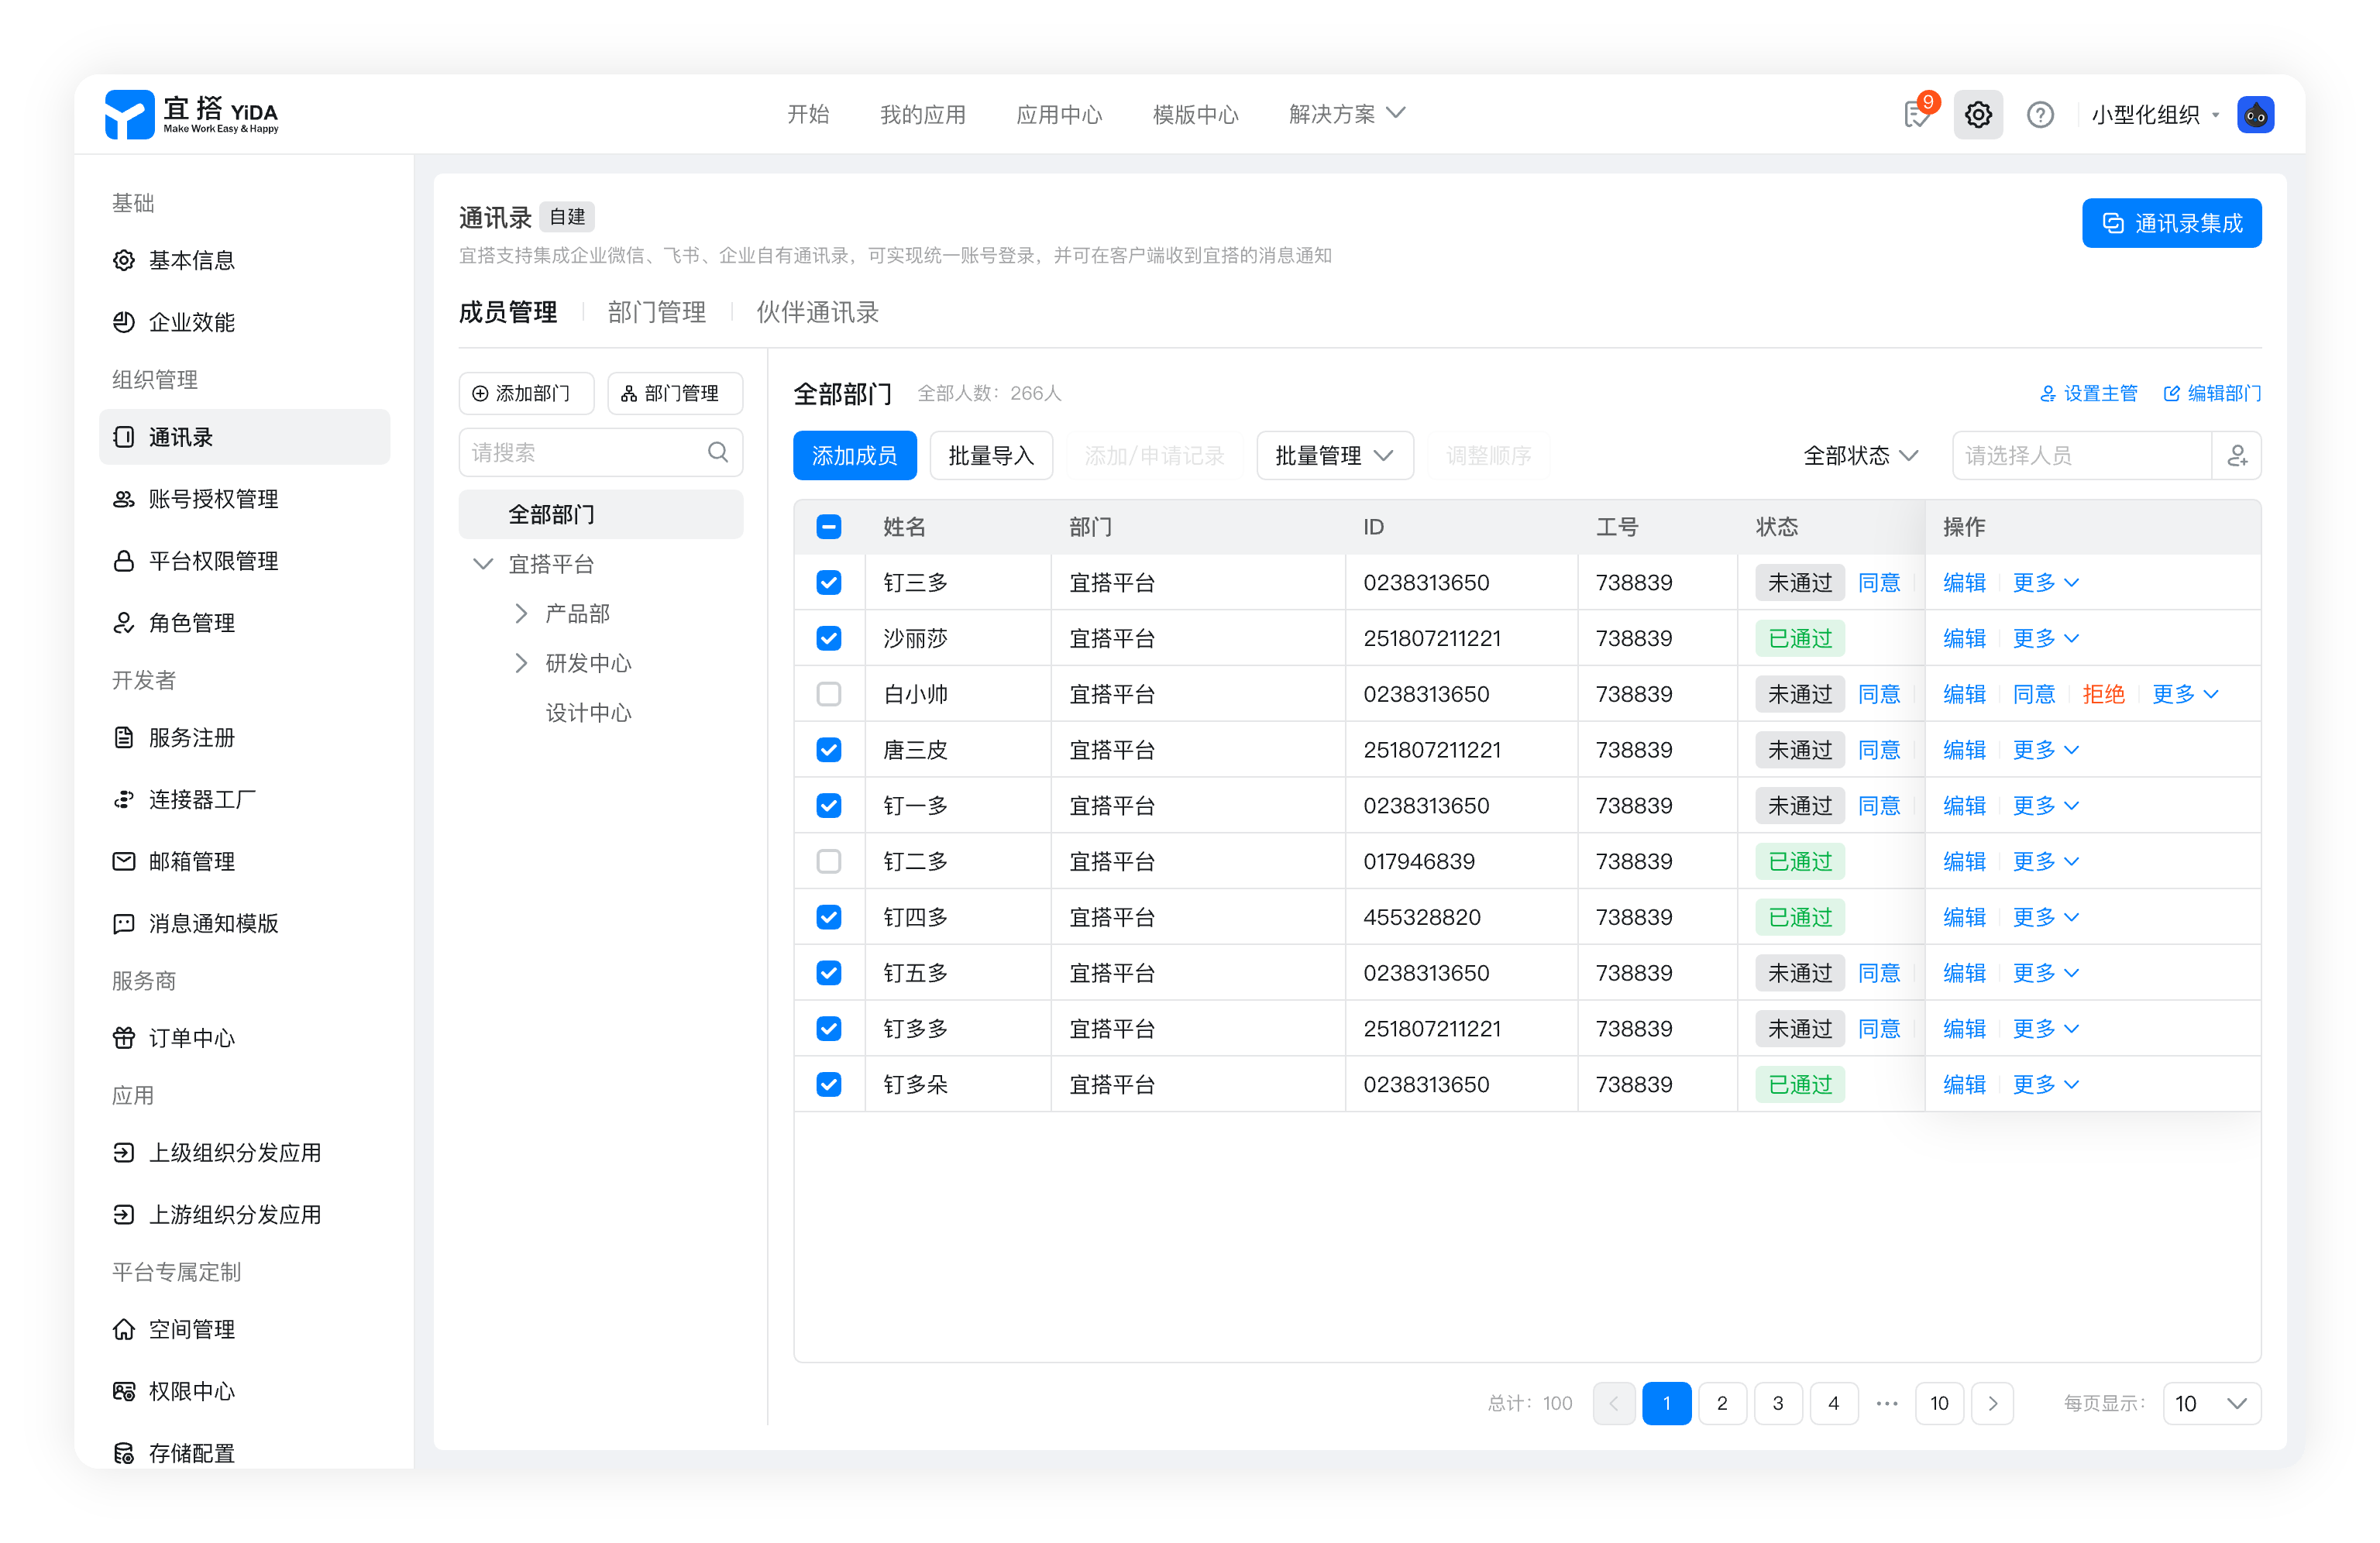Uncheck the checkbox for 钉三多

click(829, 582)
